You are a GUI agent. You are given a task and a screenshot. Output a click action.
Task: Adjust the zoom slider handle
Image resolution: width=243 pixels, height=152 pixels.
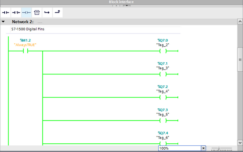coord(219,148)
